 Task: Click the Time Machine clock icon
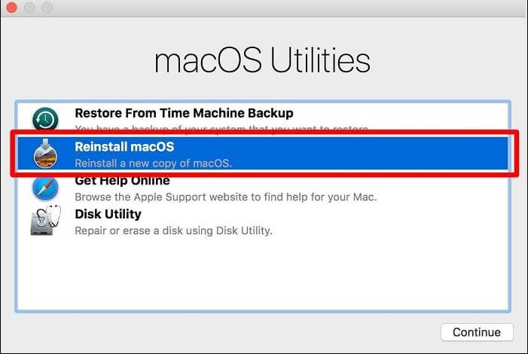45,121
